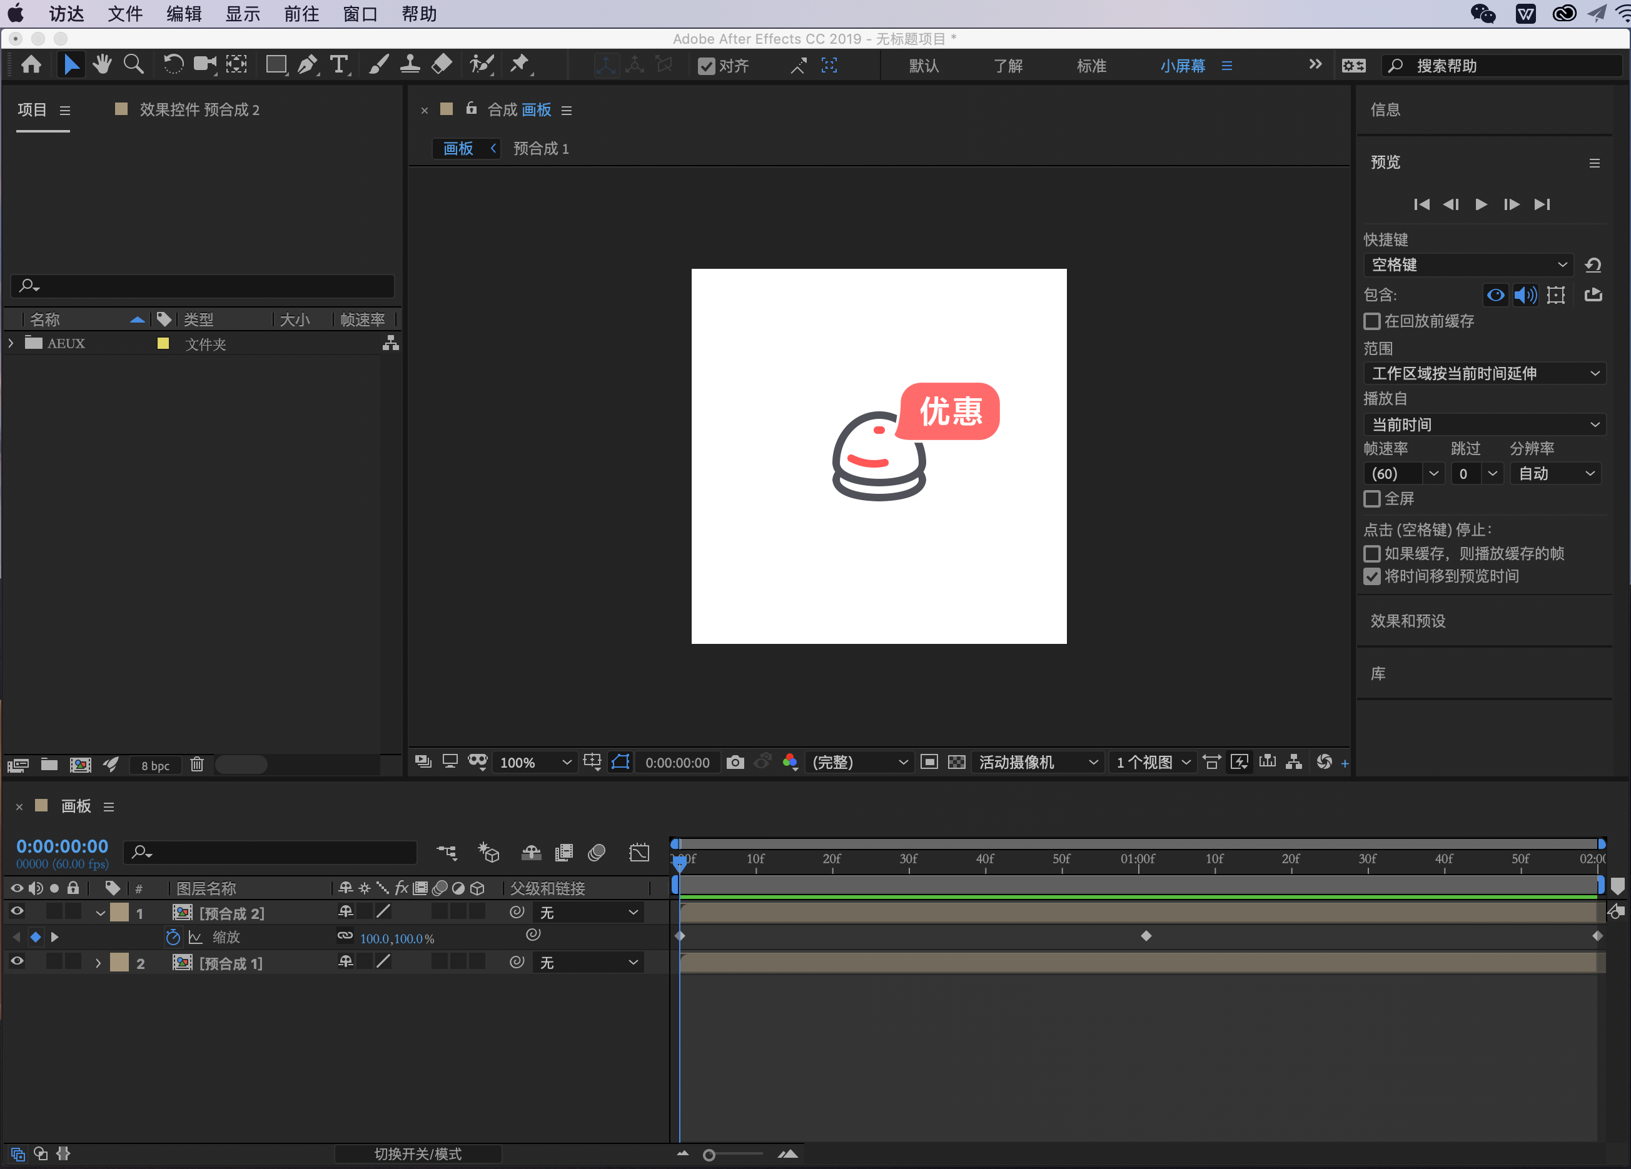Switch to the 标准 workspace
The height and width of the screenshot is (1169, 1631).
click(1091, 66)
